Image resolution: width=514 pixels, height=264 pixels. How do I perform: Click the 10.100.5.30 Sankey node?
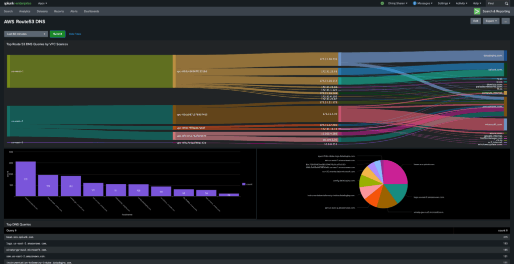[340, 140]
